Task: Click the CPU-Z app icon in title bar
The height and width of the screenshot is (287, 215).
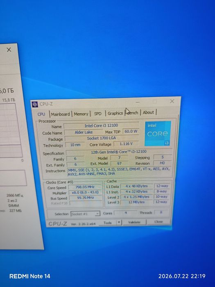Action: click(35, 104)
